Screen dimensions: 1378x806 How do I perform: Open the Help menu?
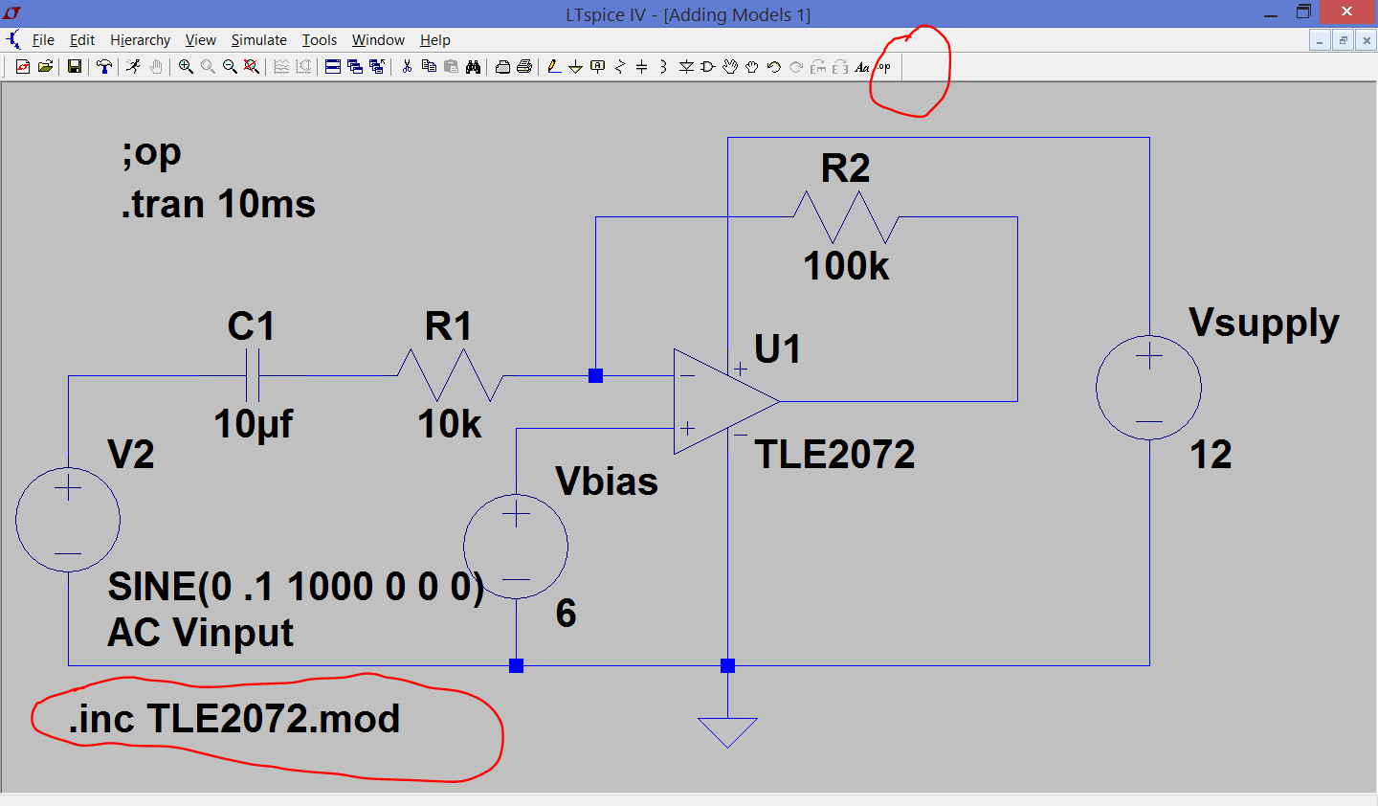click(434, 40)
